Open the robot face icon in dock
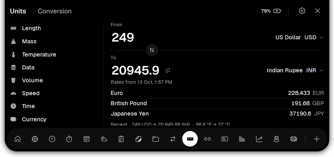 click(x=276, y=139)
